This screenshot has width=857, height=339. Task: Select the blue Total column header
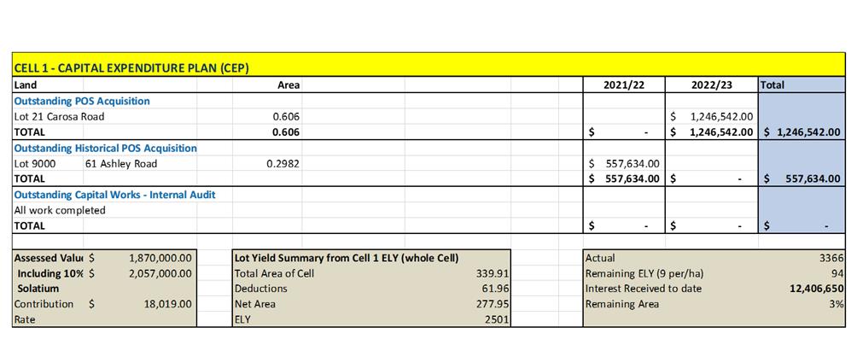pos(802,85)
